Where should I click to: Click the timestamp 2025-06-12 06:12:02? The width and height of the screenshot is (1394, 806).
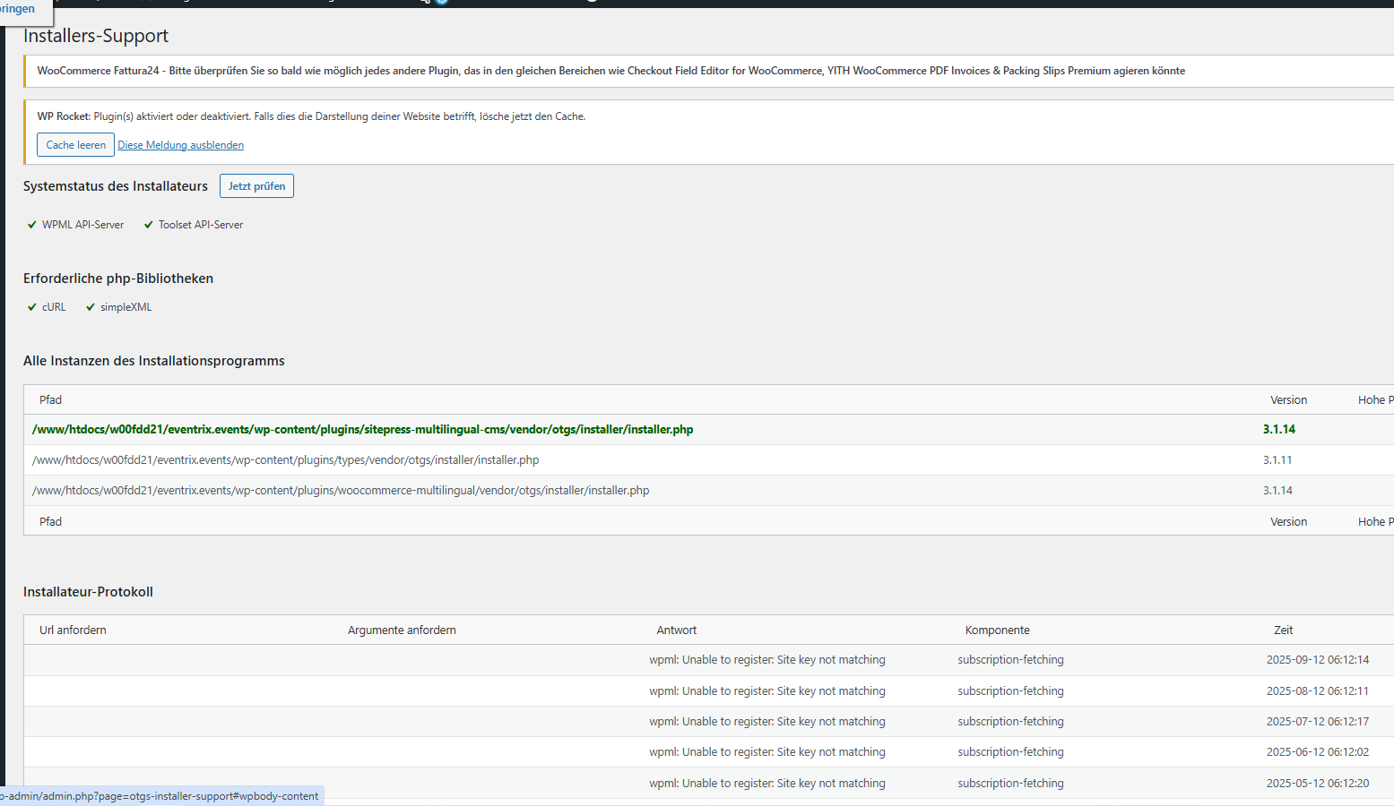[1318, 752]
